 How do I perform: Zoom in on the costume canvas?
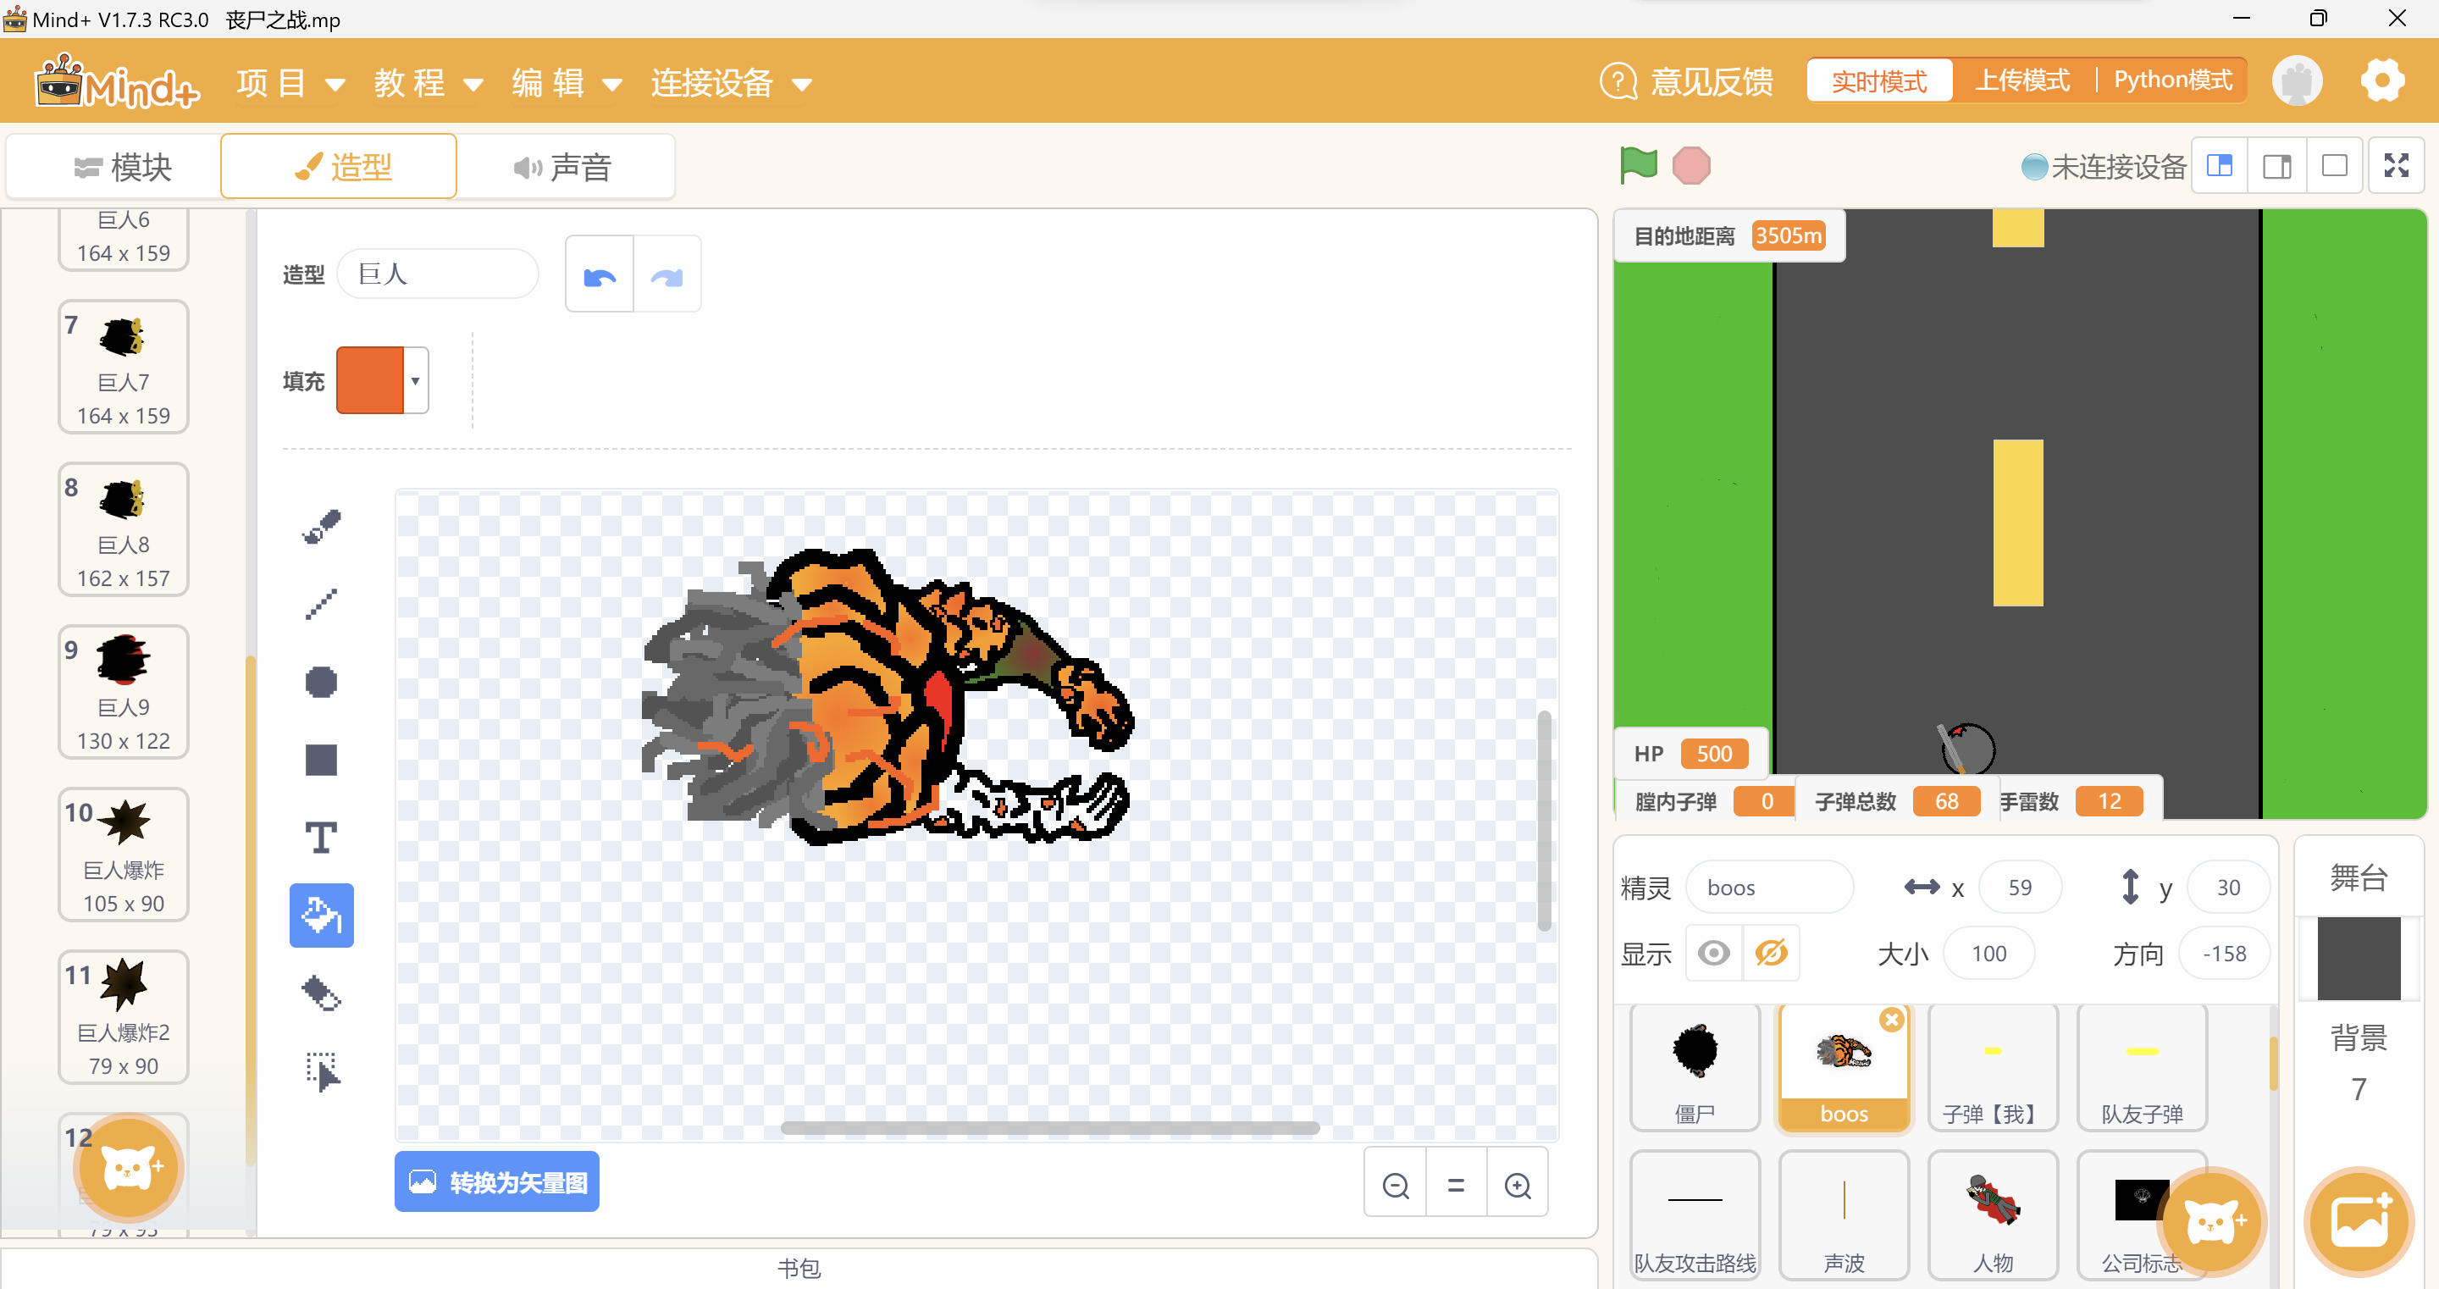(x=1518, y=1184)
